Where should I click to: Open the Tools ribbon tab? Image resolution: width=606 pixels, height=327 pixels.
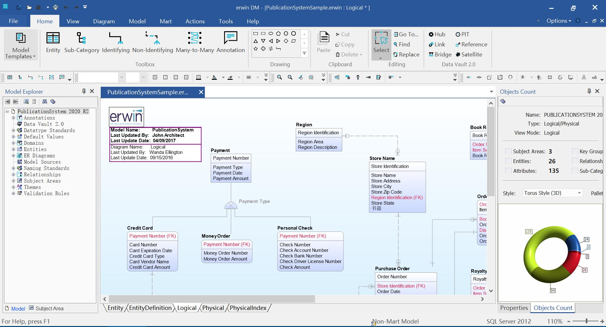(x=226, y=21)
